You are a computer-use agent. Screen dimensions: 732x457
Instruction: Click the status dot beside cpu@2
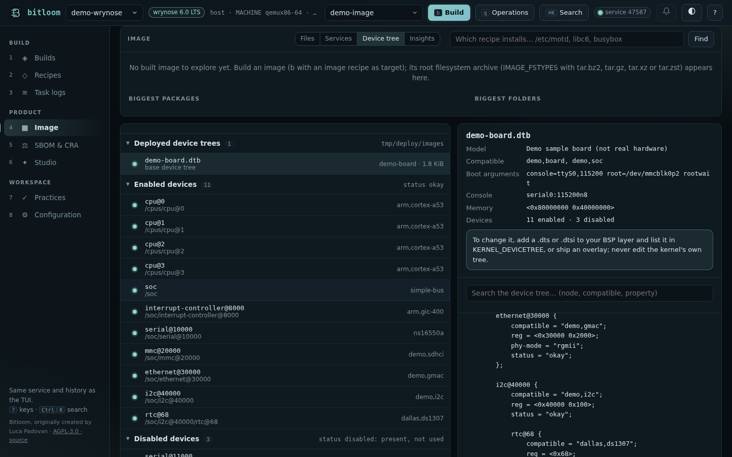click(x=135, y=248)
